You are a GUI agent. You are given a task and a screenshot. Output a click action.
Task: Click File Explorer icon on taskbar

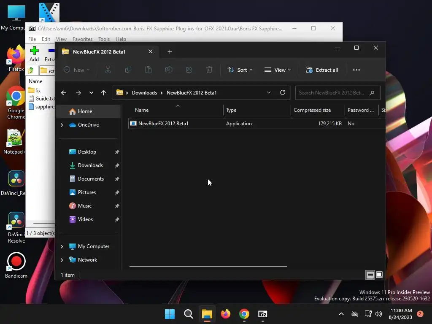(207, 314)
